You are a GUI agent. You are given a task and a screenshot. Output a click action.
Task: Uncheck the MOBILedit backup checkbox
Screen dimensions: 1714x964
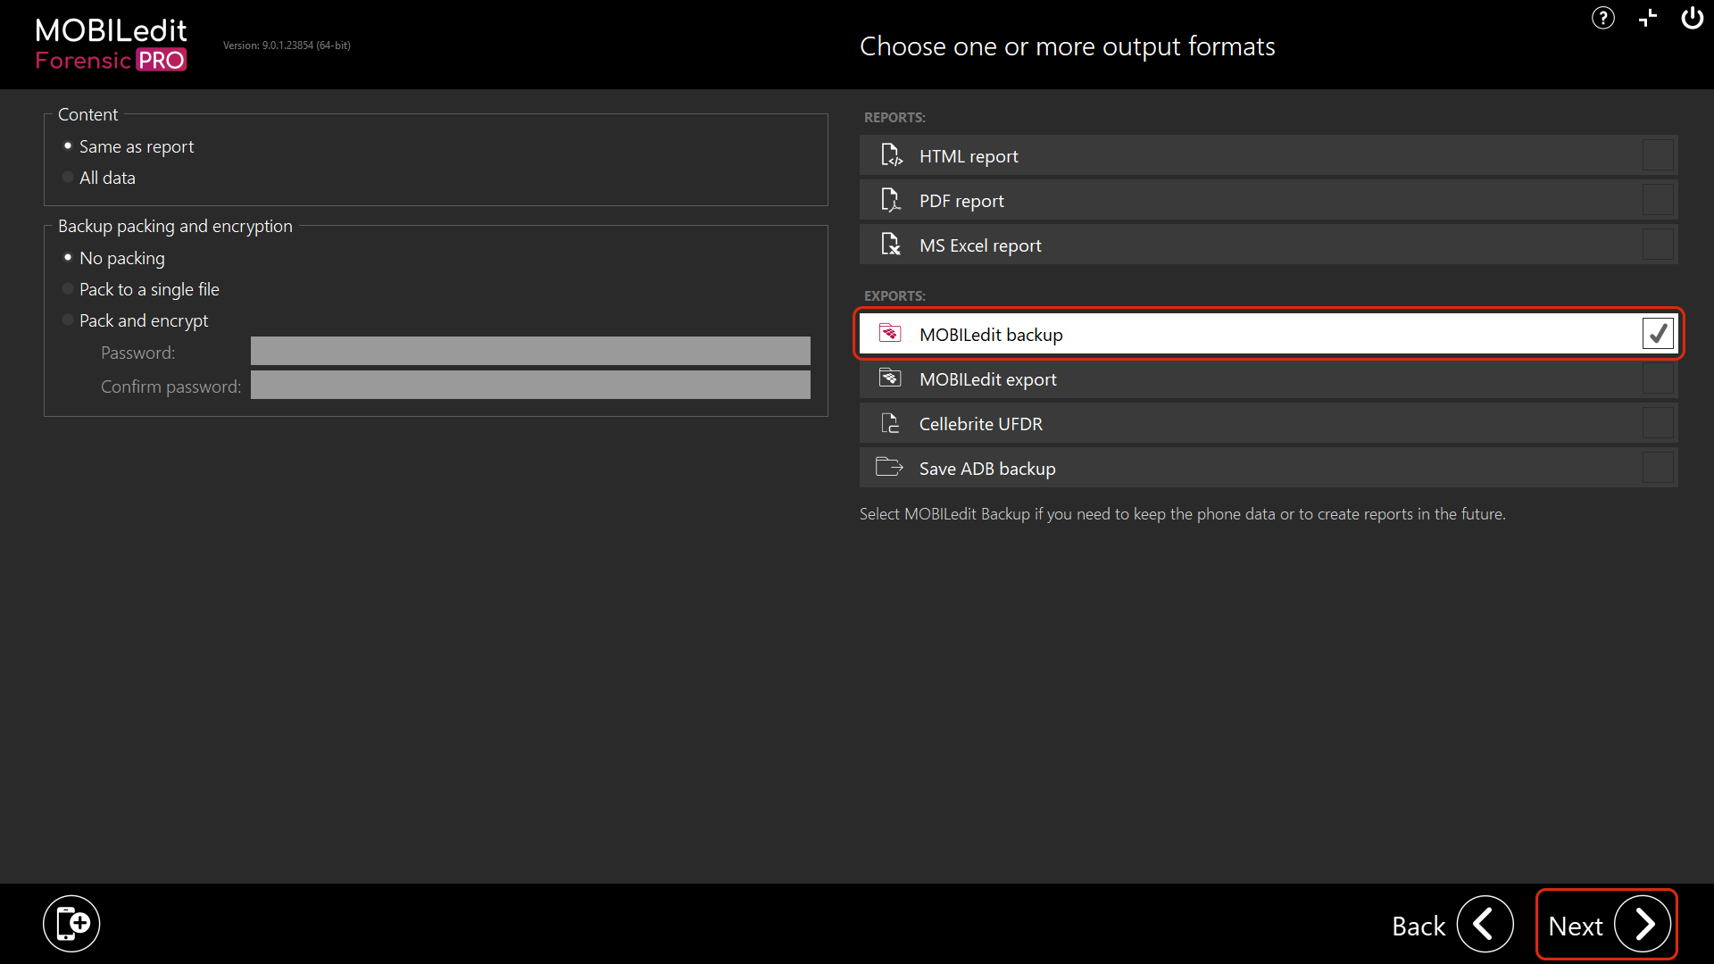(1658, 334)
